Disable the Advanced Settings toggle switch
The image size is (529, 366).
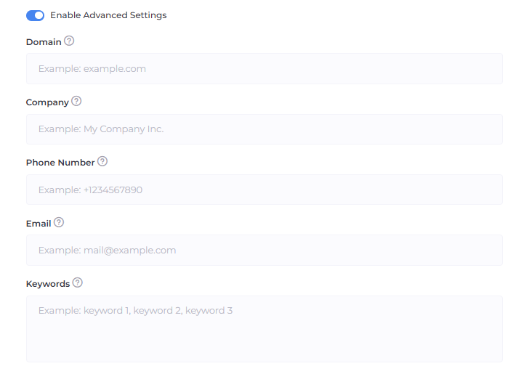(x=35, y=15)
